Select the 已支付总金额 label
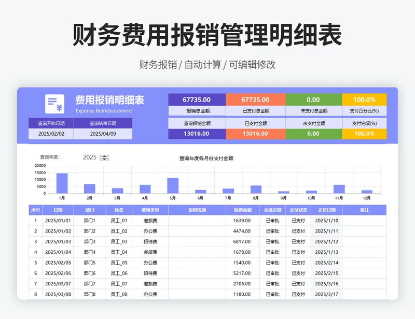The width and height of the screenshot is (415, 319). (255, 111)
